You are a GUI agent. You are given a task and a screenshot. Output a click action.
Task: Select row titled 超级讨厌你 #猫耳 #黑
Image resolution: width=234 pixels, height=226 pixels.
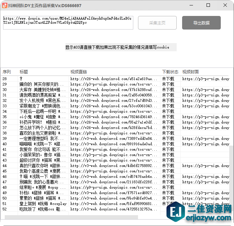pos(115,160)
